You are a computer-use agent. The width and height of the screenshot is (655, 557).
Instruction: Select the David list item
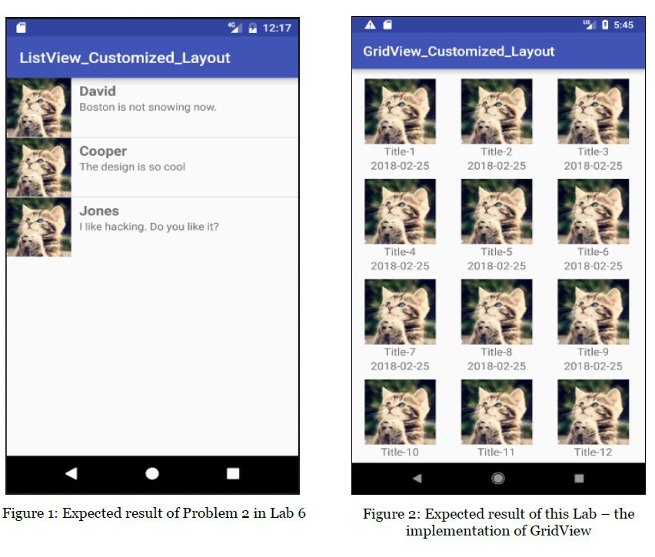152,108
